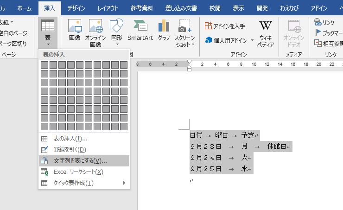The width and height of the screenshot is (343, 210).
Task: Switch to the レイアウト tab
Action: (x=108, y=8)
